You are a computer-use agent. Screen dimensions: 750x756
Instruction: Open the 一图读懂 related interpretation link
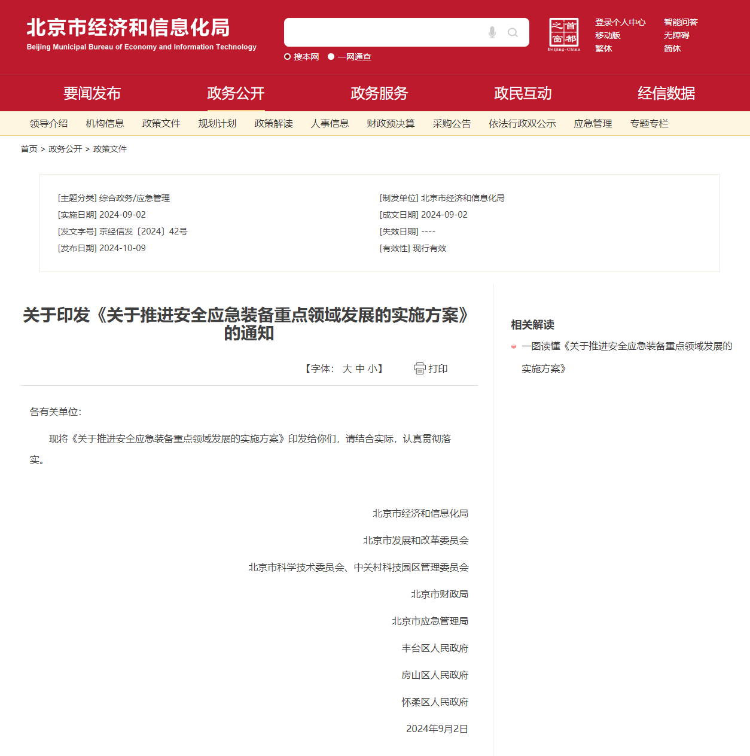(626, 346)
